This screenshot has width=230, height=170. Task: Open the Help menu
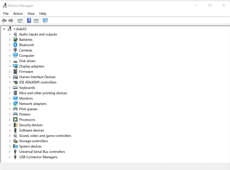[43, 14]
